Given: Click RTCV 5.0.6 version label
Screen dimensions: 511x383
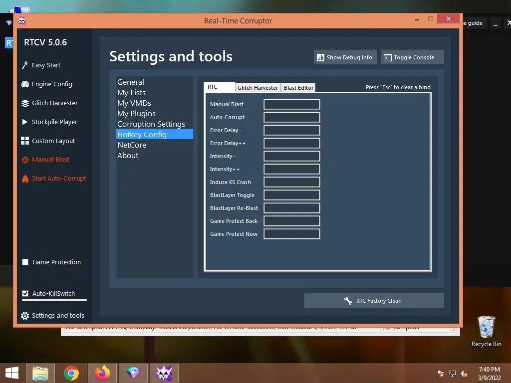Looking at the screenshot, I should pyautogui.click(x=45, y=42).
